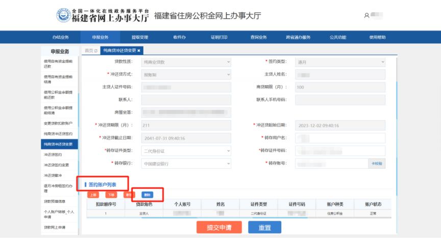Open 证明打印 in the top navigation

tap(219, 37)
